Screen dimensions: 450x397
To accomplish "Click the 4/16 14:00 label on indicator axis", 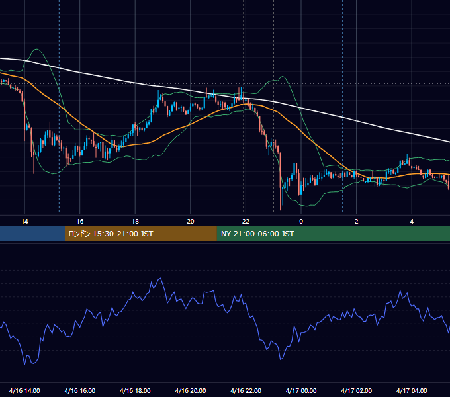I will [24, 390].
